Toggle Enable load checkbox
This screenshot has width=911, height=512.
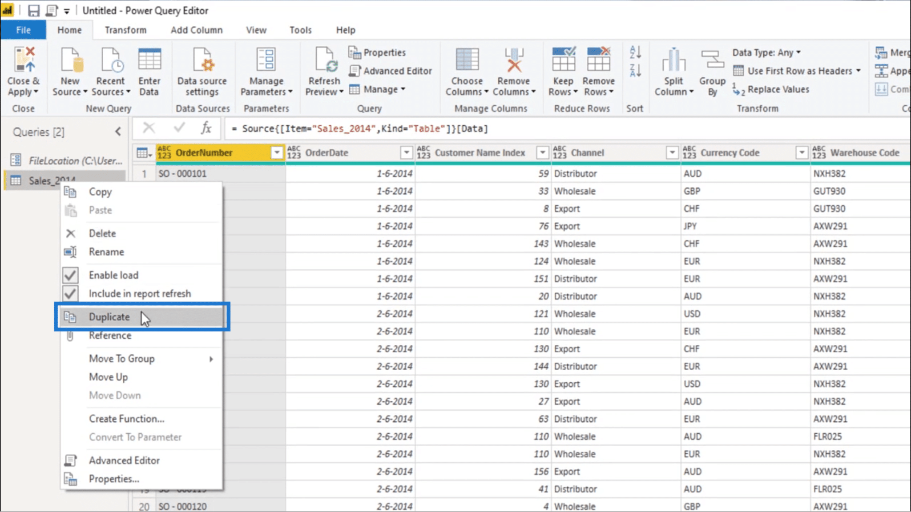70,274
